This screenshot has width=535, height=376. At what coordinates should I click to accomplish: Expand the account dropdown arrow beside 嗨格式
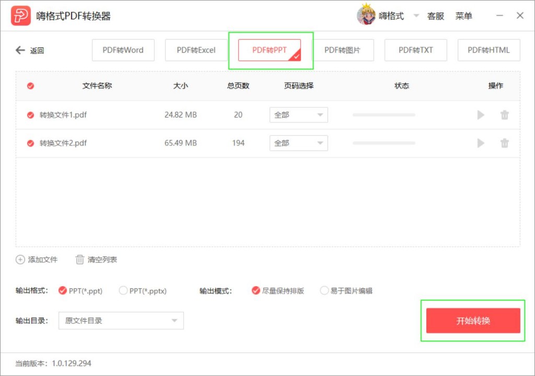[x=416, y=16]
